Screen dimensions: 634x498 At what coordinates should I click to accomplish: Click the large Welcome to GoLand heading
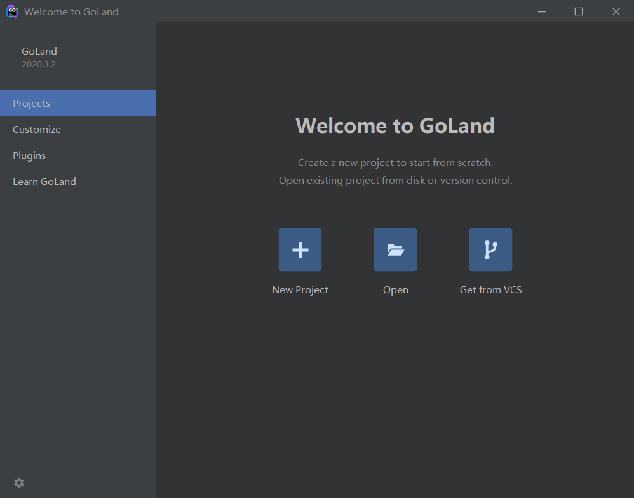tap(395, 125)
